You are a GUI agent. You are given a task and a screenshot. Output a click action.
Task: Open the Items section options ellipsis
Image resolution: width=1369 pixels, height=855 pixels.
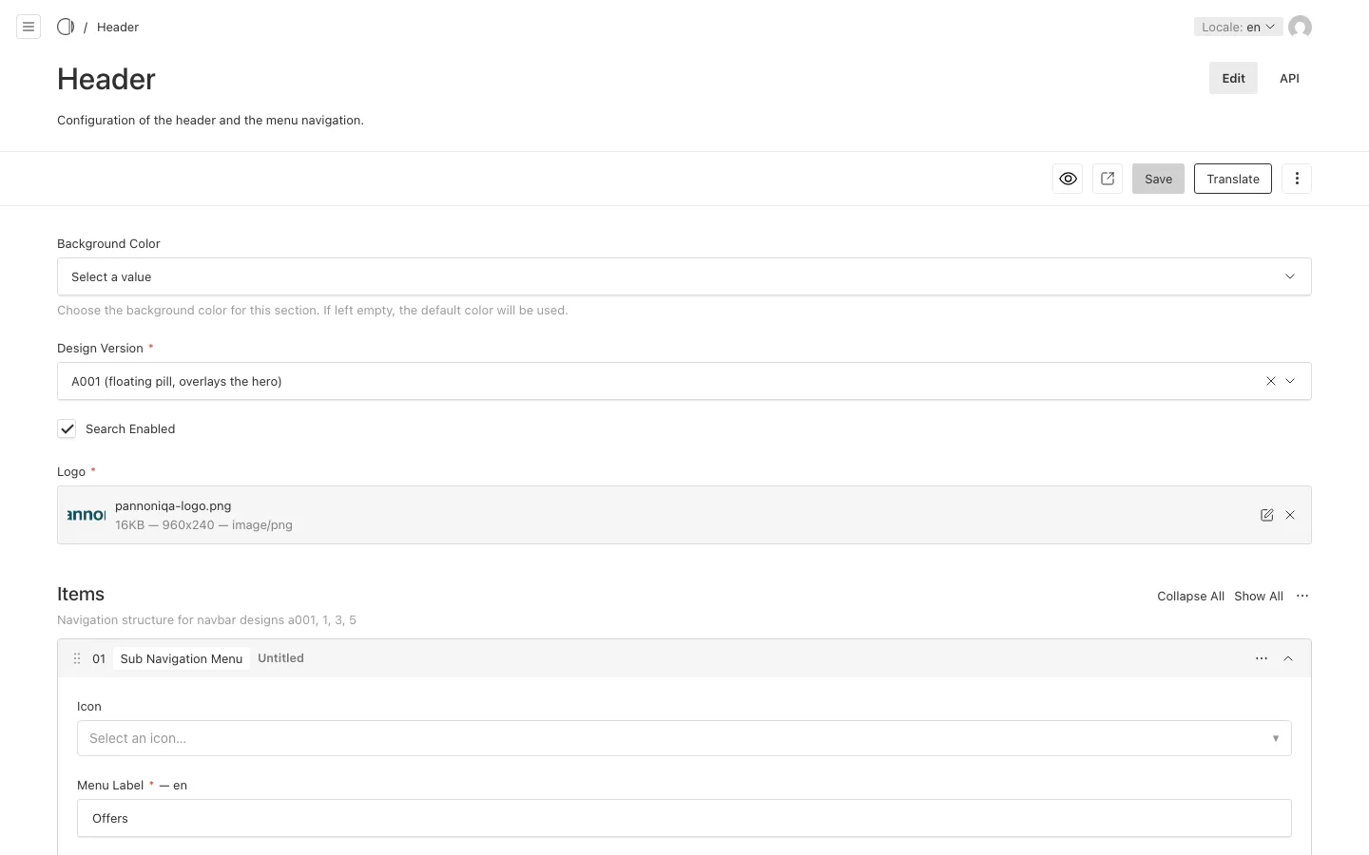point(1302,596)
